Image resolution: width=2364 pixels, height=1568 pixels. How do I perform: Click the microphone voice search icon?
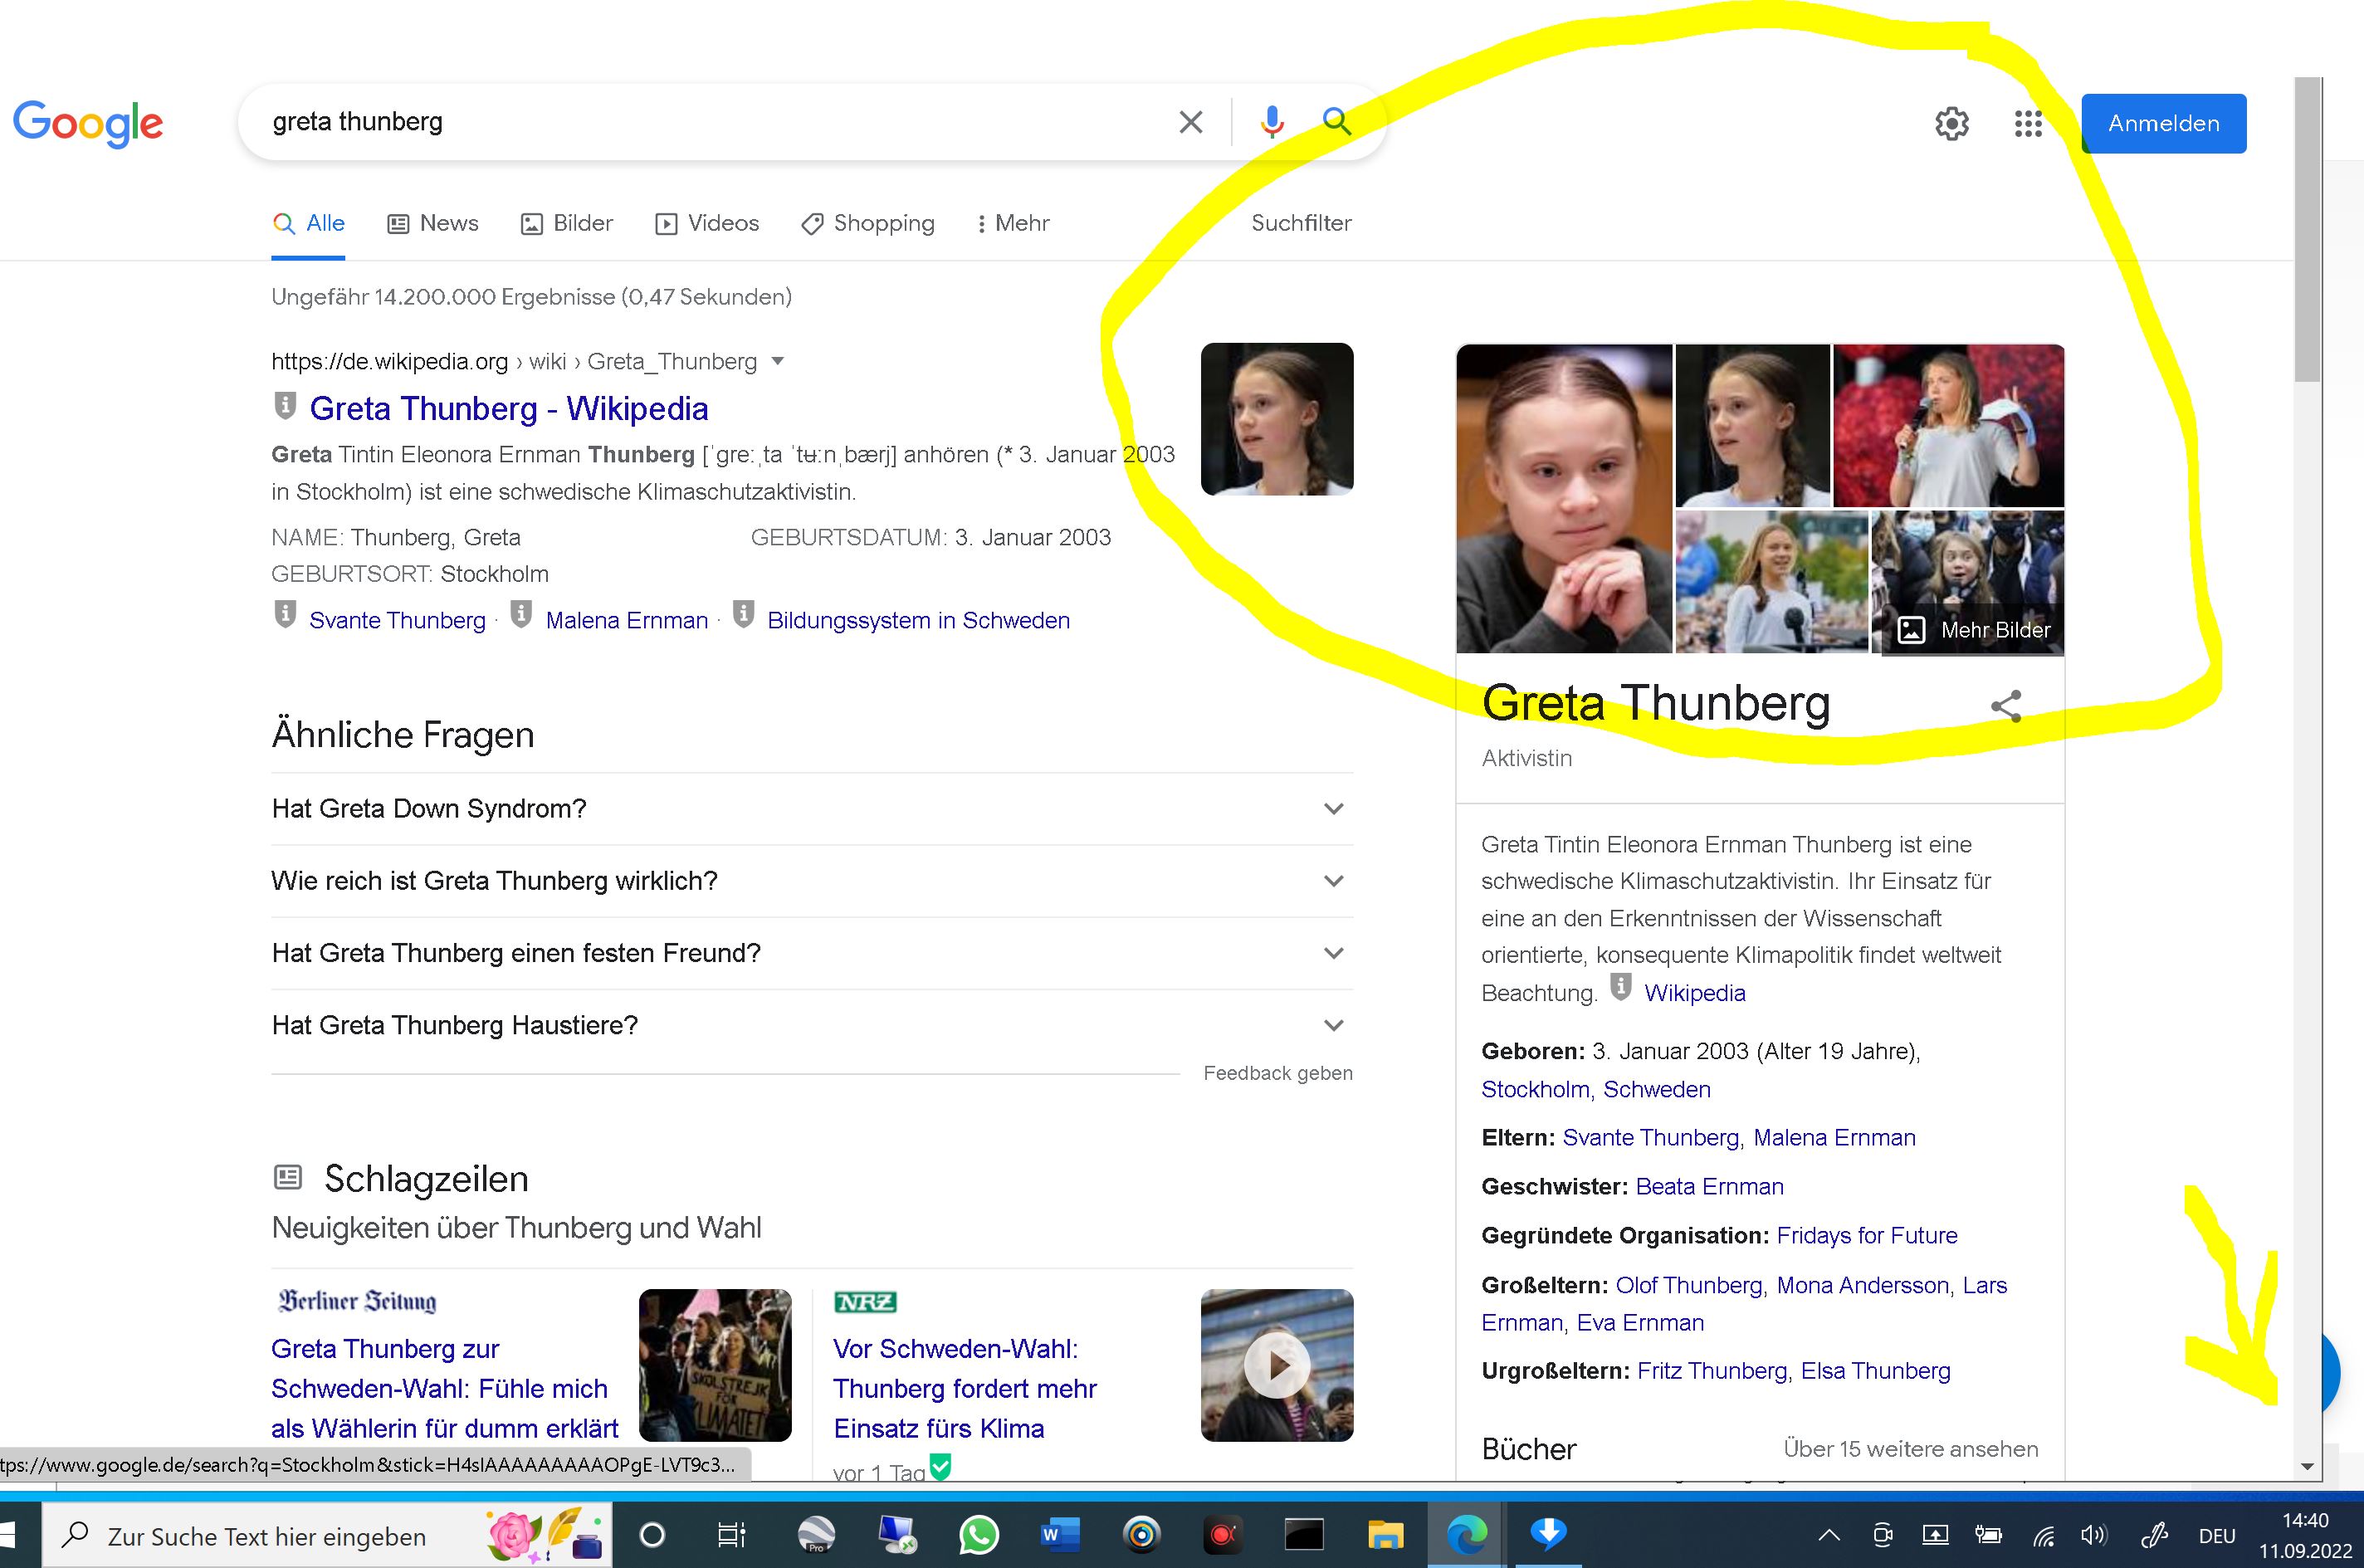[x=1271, y=122]
